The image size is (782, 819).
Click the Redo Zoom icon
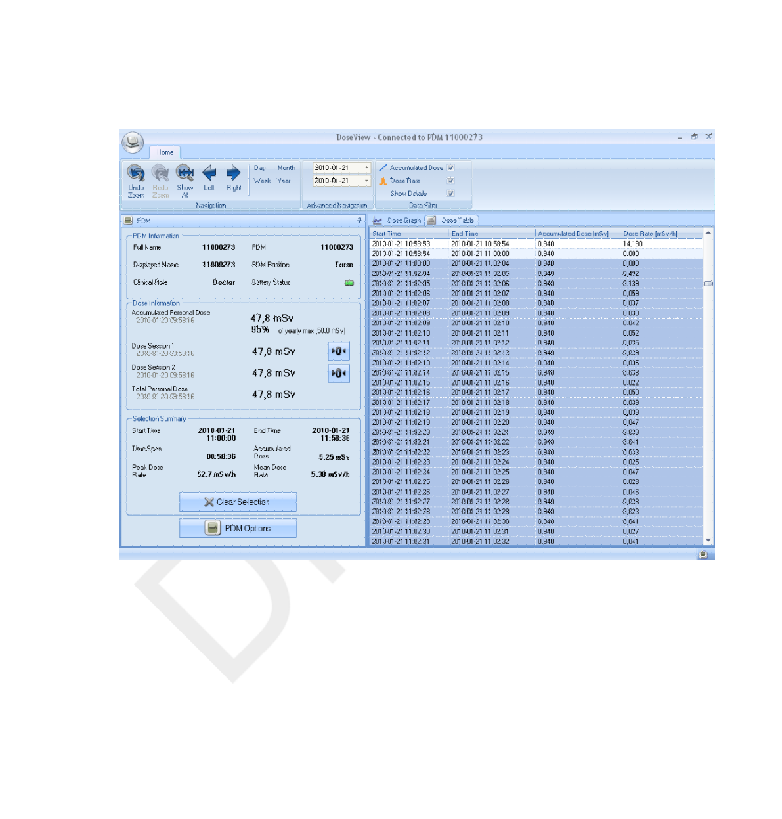click(x=160, y=173)
